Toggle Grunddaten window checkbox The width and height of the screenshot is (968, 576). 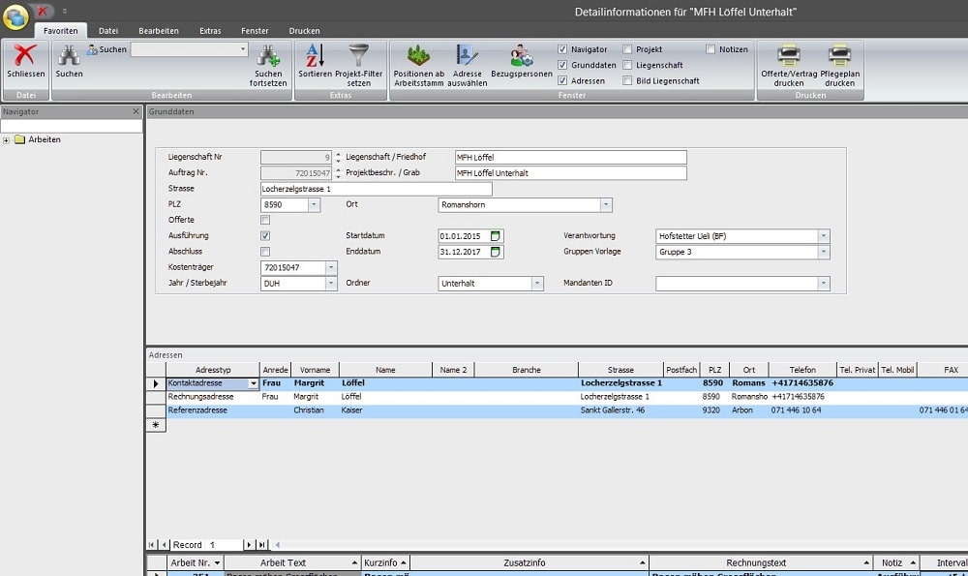pos(562,65)
